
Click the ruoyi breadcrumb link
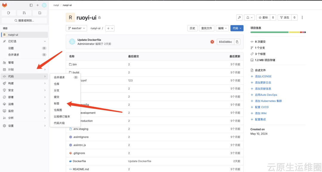56,5
